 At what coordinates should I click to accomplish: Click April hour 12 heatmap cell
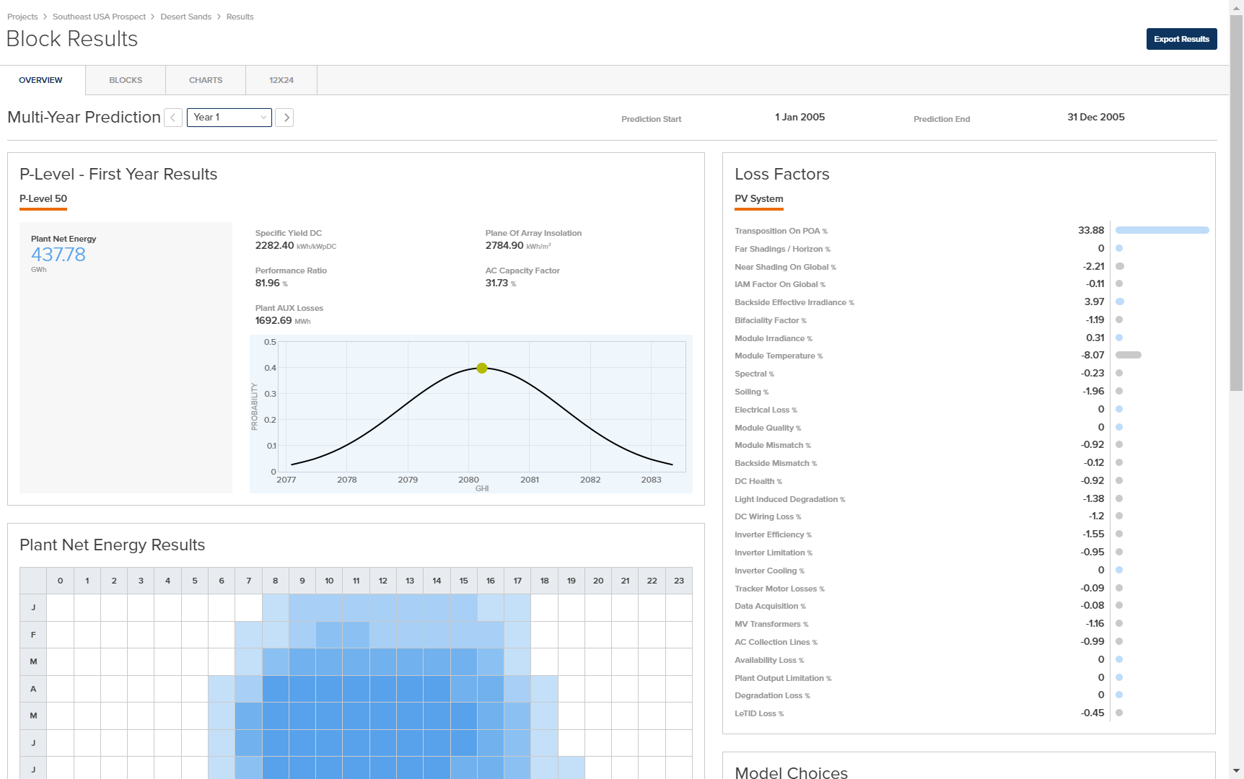coord(383,689)
